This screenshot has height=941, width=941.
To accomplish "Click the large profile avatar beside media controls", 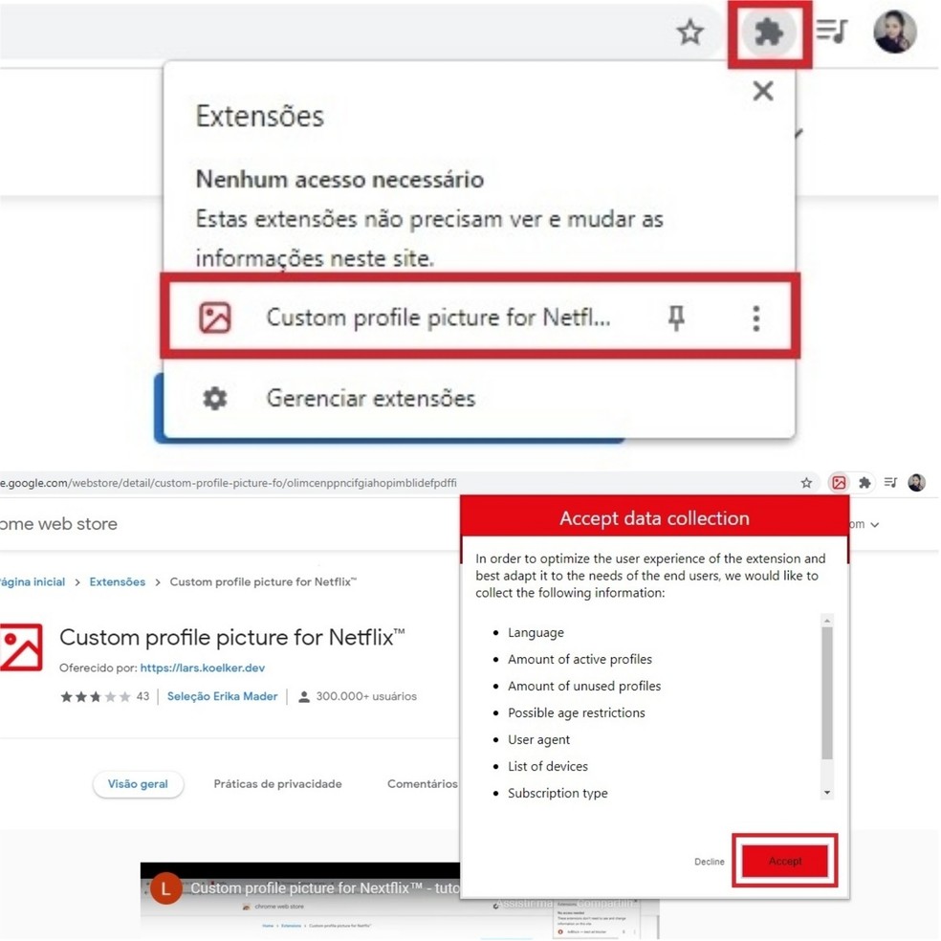I will pyautogui.click(x=895, y=32).
